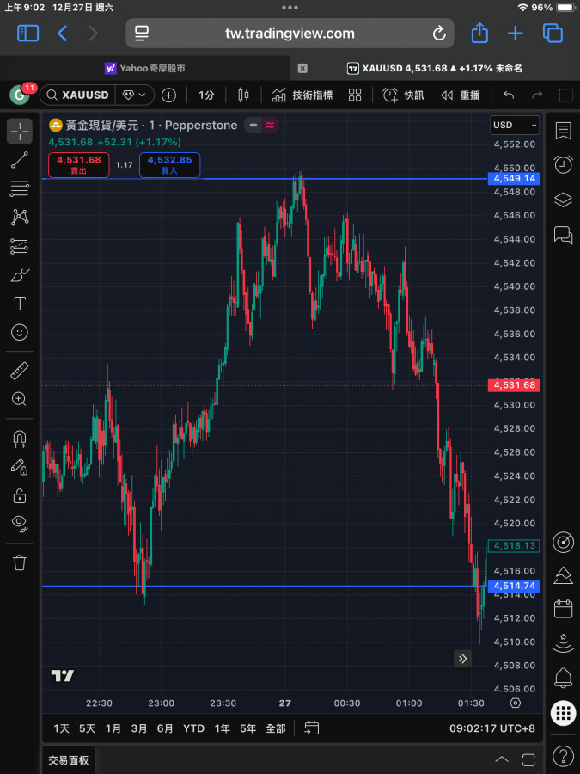
Task: Open chart scale settings gear
Action: [515, 703]
